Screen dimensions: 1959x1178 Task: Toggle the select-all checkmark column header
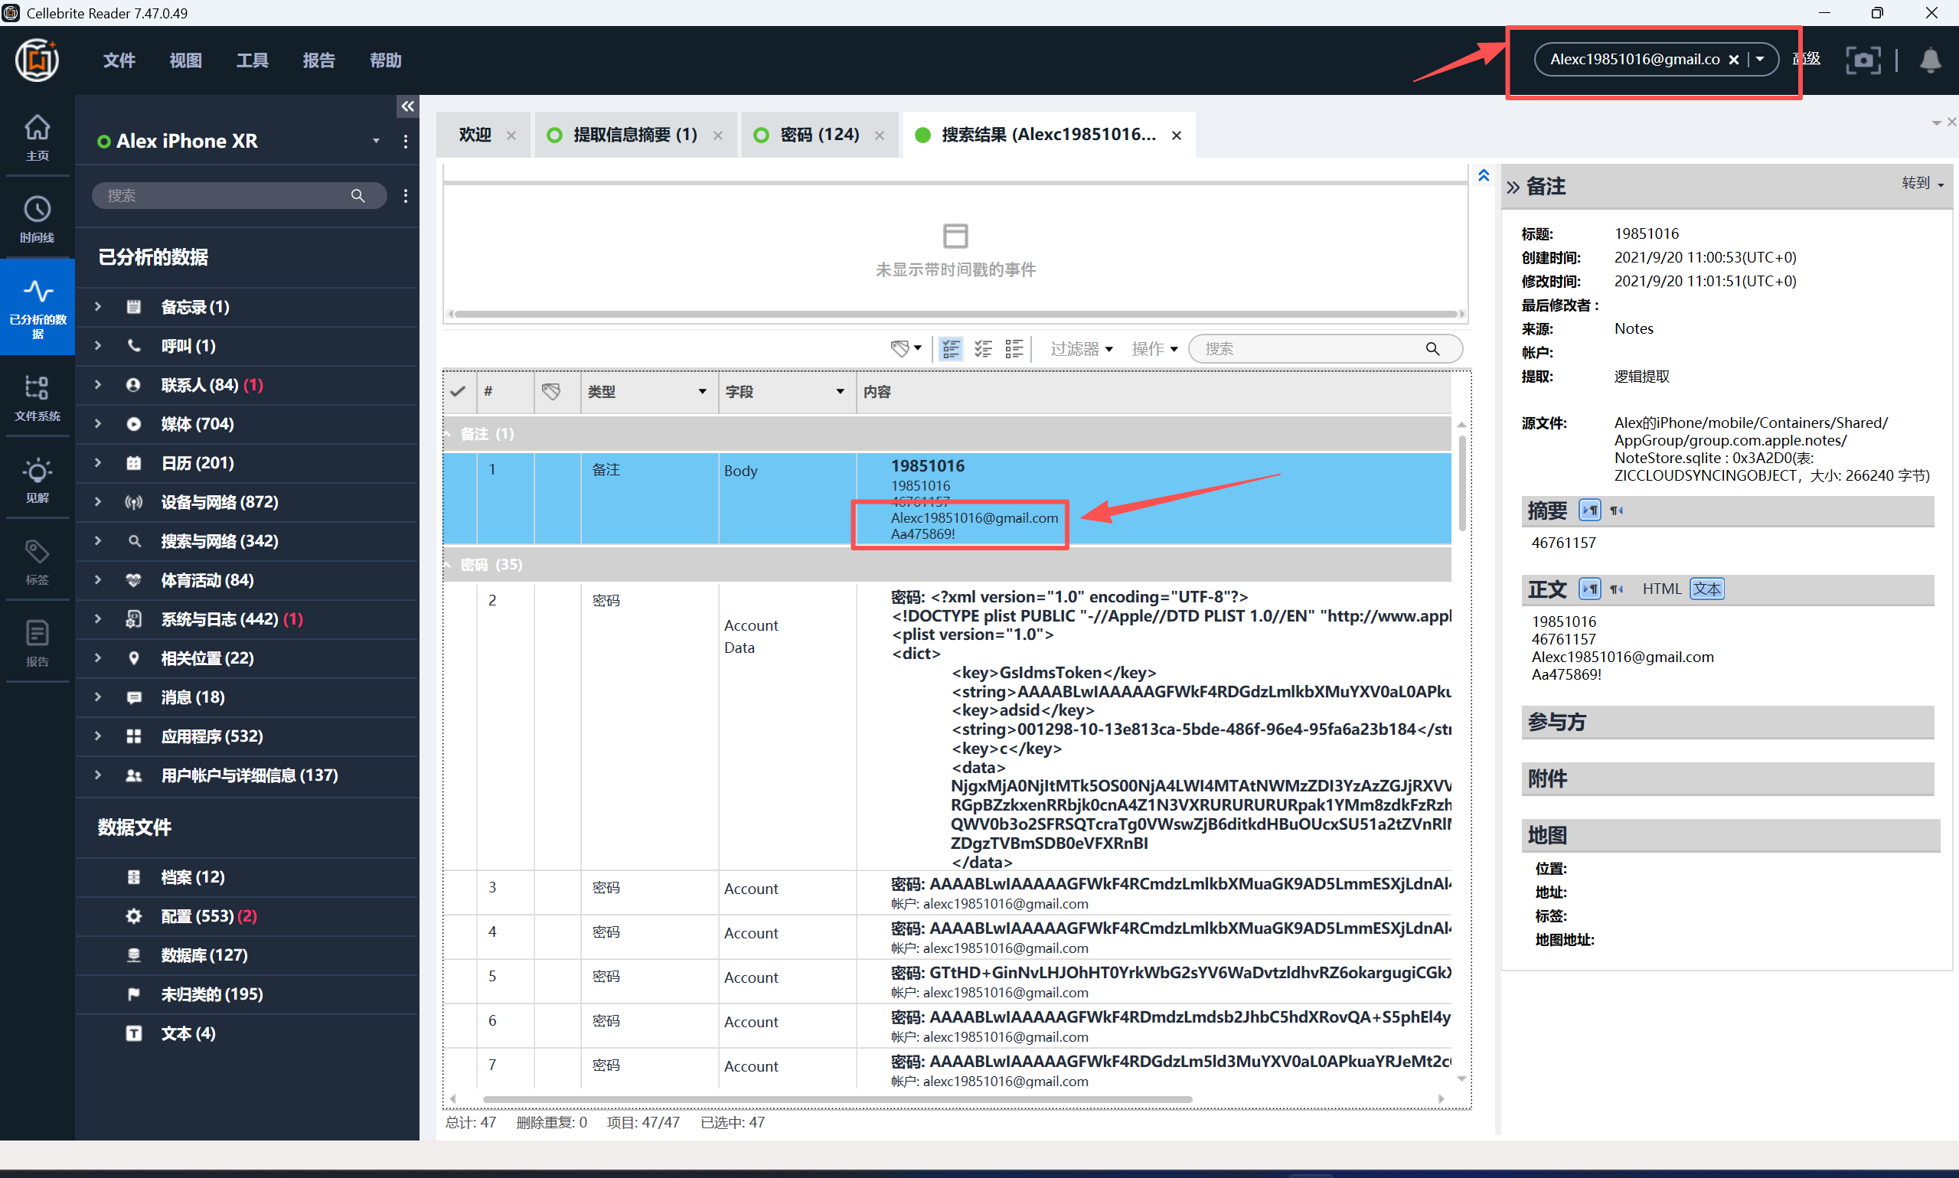click(x=458, y=391)
